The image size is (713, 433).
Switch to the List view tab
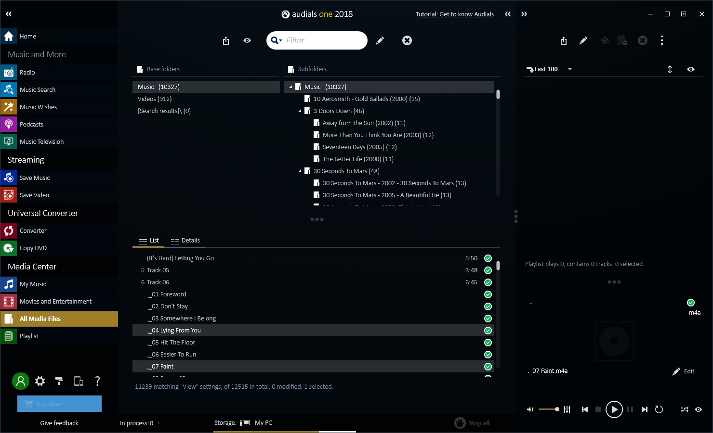tap(149, 241)
